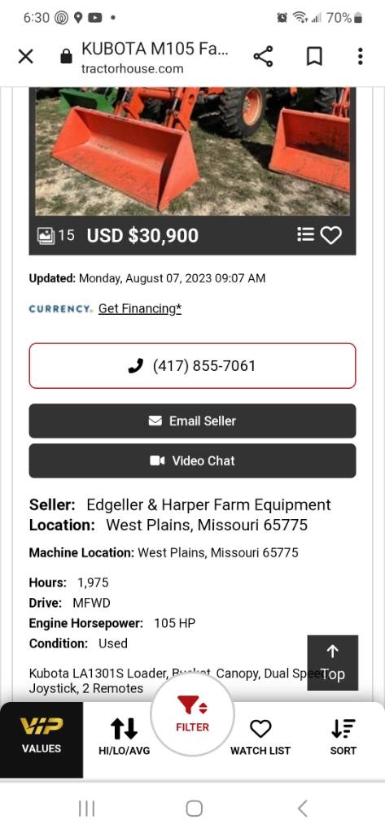Open the 15-photo gallery icon
385x833 pixels.
(x=56, y=235)
